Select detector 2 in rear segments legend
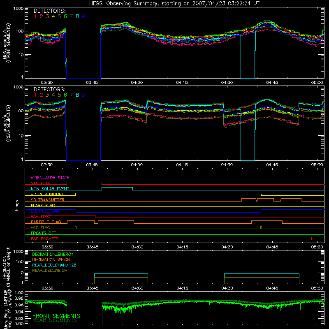 [42, 95]
